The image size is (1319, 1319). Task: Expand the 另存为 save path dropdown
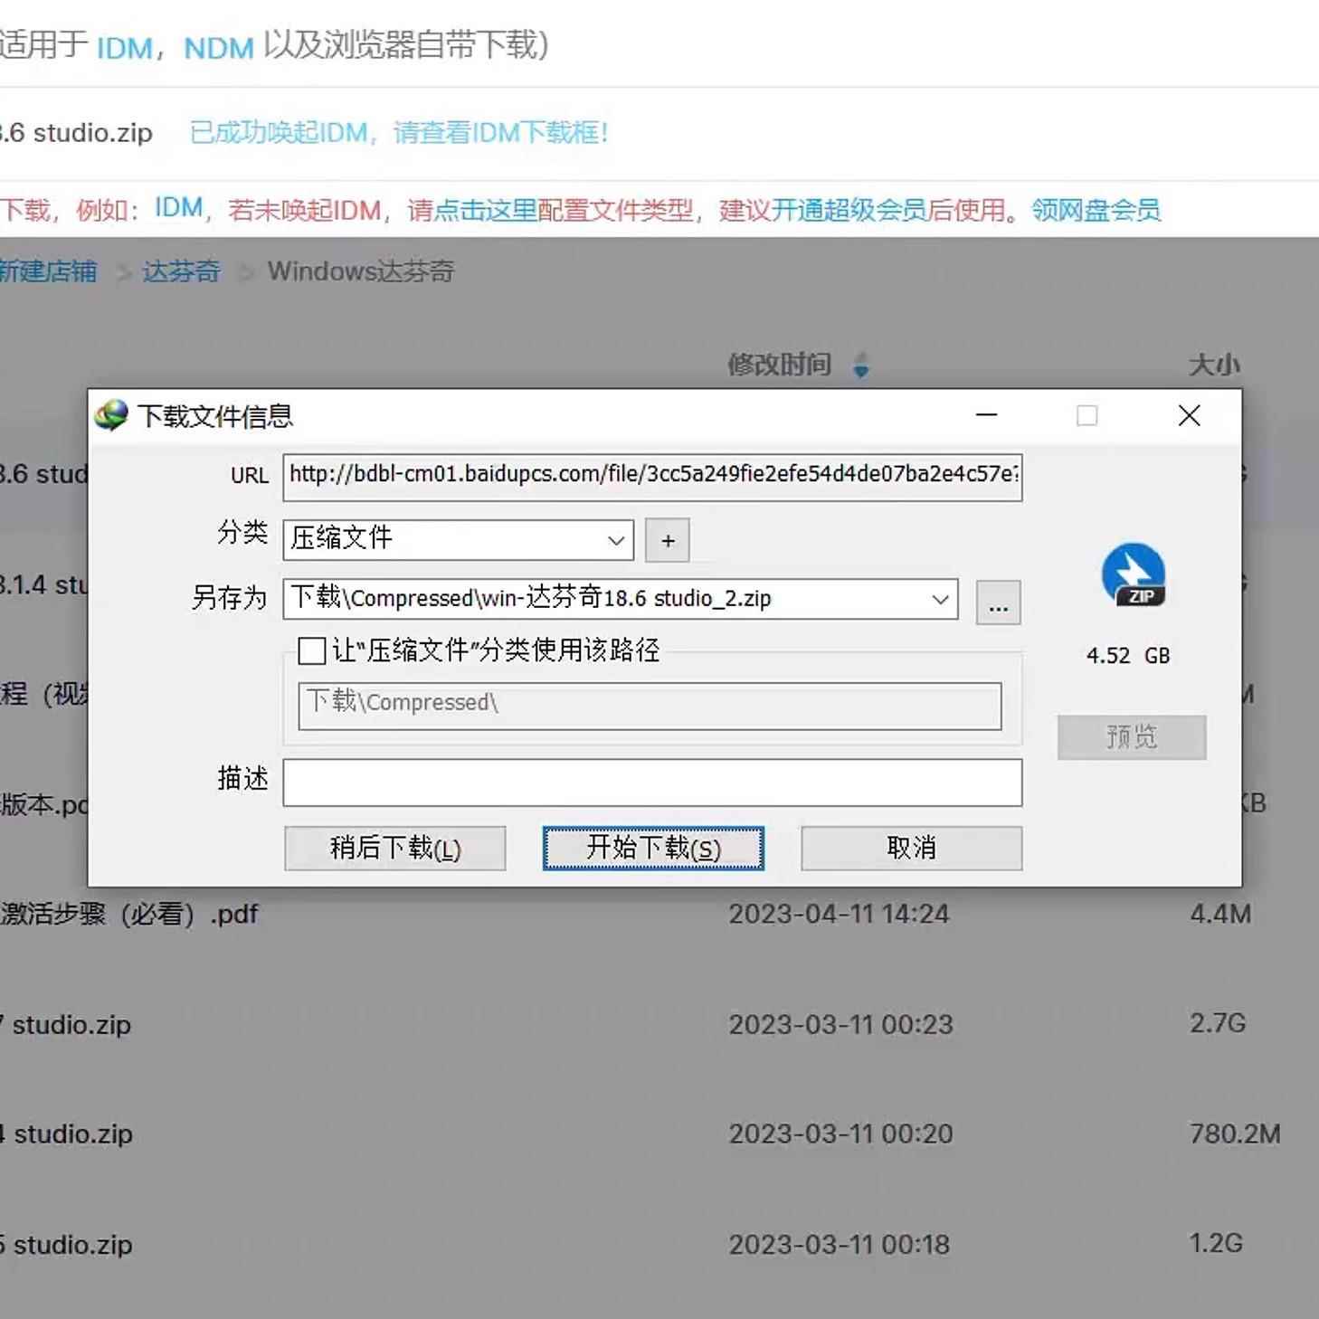(941, 599)
